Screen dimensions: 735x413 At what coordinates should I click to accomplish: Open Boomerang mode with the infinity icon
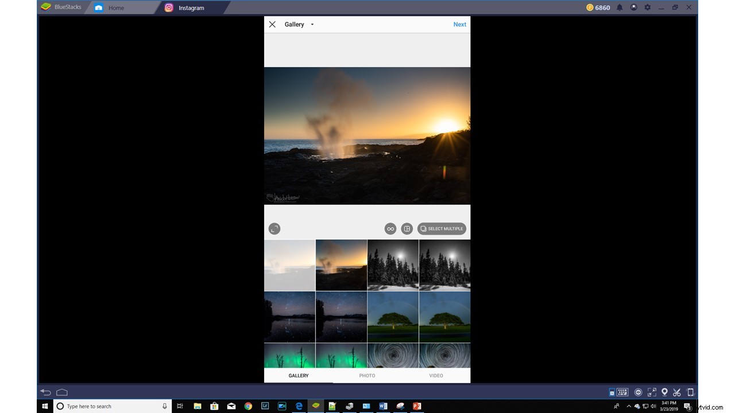[x=390, y=228]
